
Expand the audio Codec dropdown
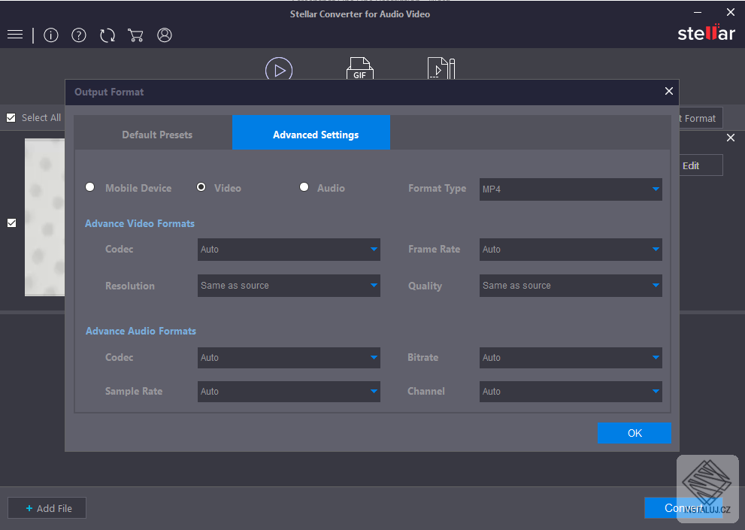[289, 357]
